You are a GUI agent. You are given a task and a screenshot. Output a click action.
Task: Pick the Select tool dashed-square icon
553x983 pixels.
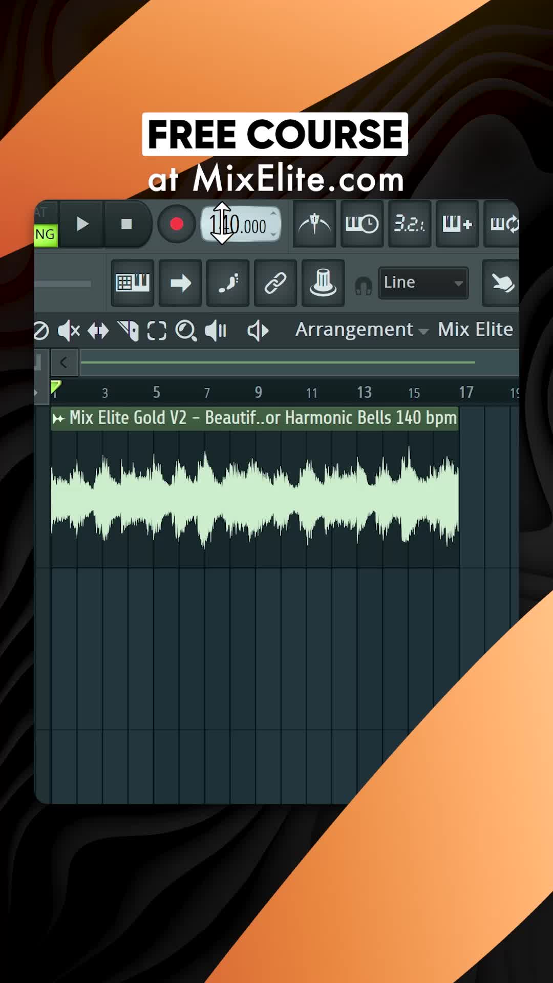(x=157, y=331)
